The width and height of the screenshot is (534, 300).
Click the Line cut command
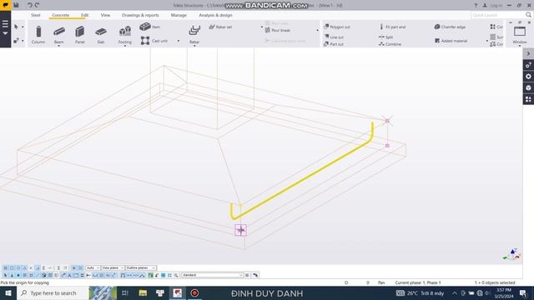pos(334,37)
